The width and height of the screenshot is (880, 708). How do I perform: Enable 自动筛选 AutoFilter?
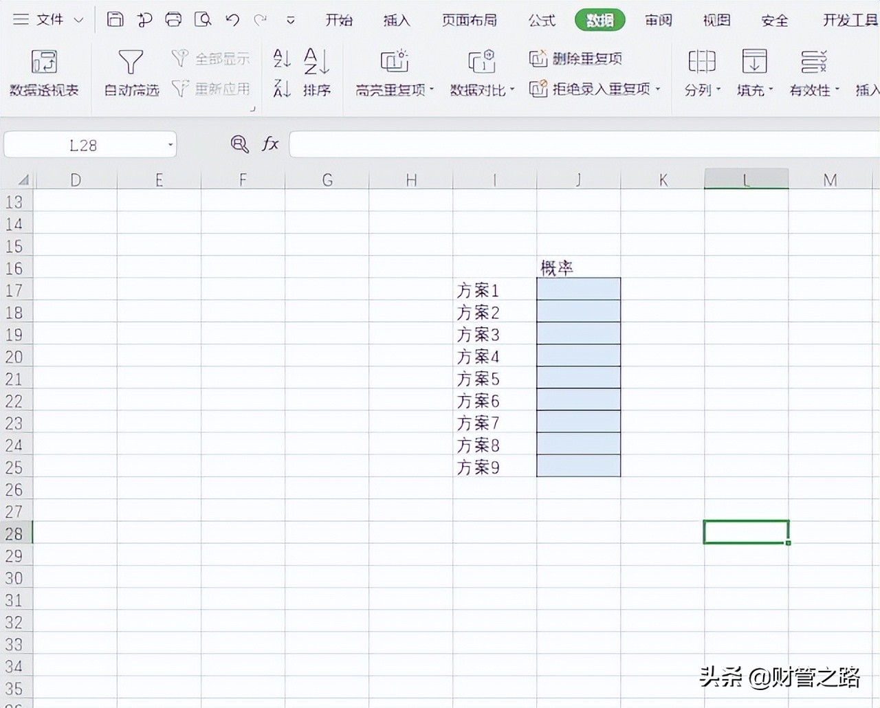130,72
